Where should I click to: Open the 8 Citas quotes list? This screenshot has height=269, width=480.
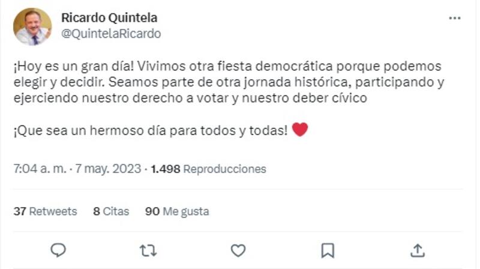[111, 211]
